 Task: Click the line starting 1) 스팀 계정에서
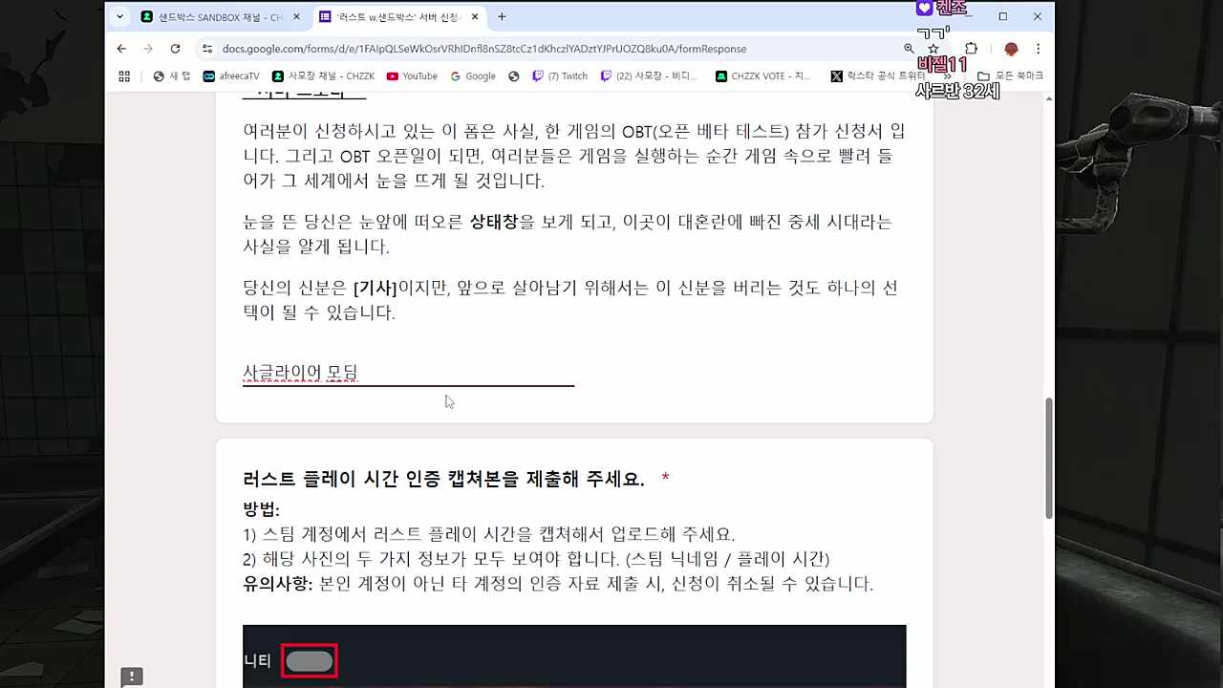[488, 534]
